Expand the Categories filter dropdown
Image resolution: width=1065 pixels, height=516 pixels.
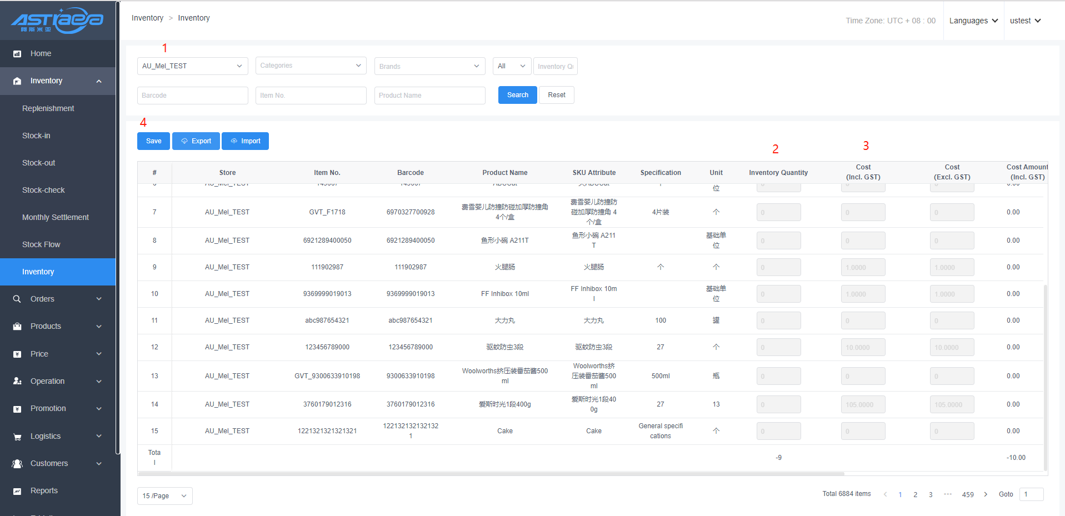click(311, 66)
